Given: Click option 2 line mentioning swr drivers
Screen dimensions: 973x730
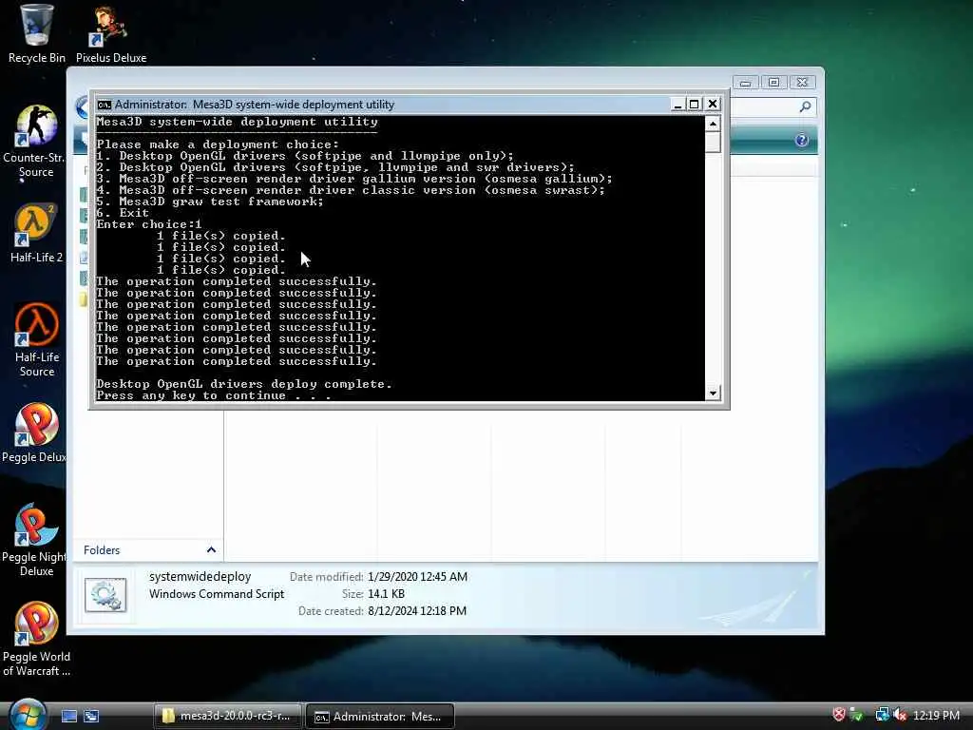Looking at the screenshot, I should point(335,167).
